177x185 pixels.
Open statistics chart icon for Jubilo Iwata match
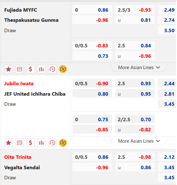pyautogui.click(x=41, y=143)
